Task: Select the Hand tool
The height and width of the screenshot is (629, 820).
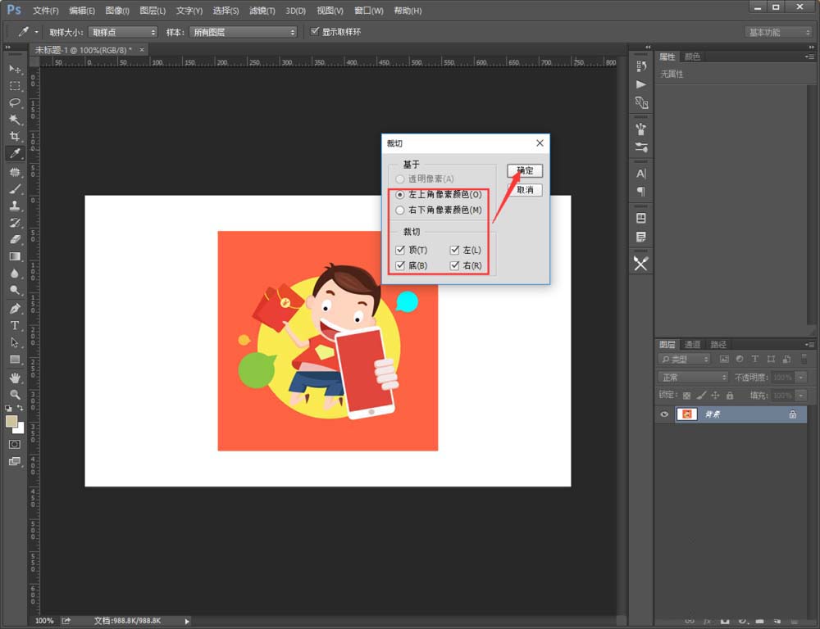Action: click(14, 377)
